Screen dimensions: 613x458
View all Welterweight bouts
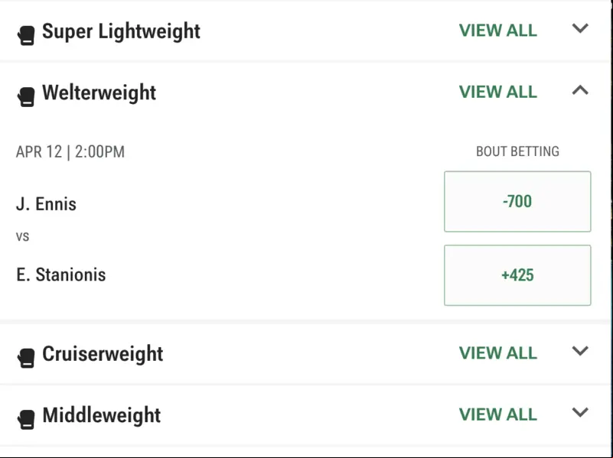498,93
